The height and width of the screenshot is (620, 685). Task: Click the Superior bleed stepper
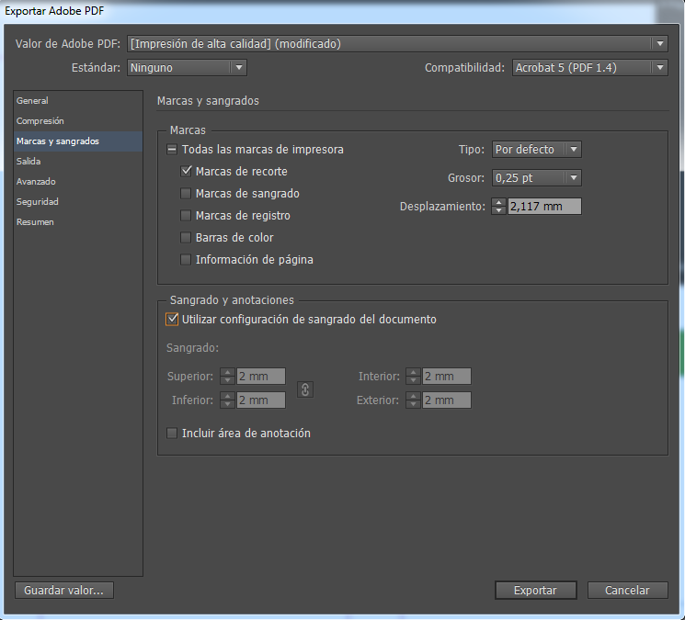tap(228, 376)
